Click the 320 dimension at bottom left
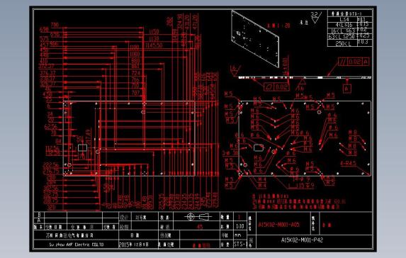Image resolution: width=406 pixels, height=258 pixels. click(51, 208)
